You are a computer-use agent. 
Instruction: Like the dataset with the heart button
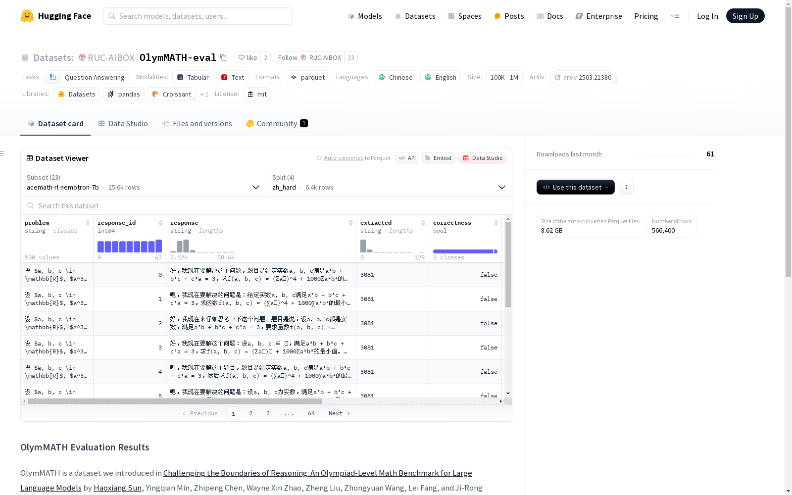(247, 57)
